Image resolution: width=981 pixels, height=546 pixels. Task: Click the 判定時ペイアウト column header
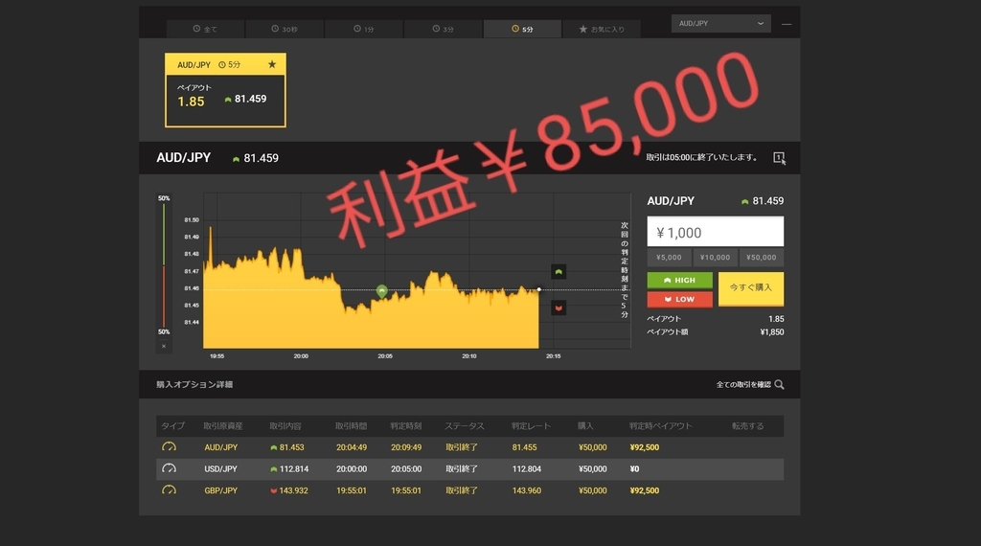pos(661,426)
